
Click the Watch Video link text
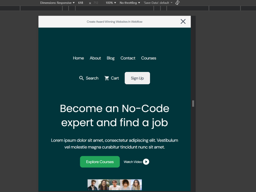[133, 162]
